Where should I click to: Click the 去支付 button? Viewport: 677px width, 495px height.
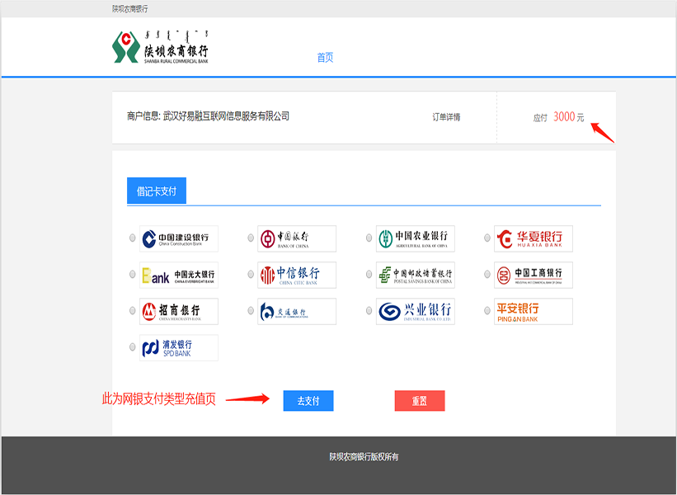308,401
